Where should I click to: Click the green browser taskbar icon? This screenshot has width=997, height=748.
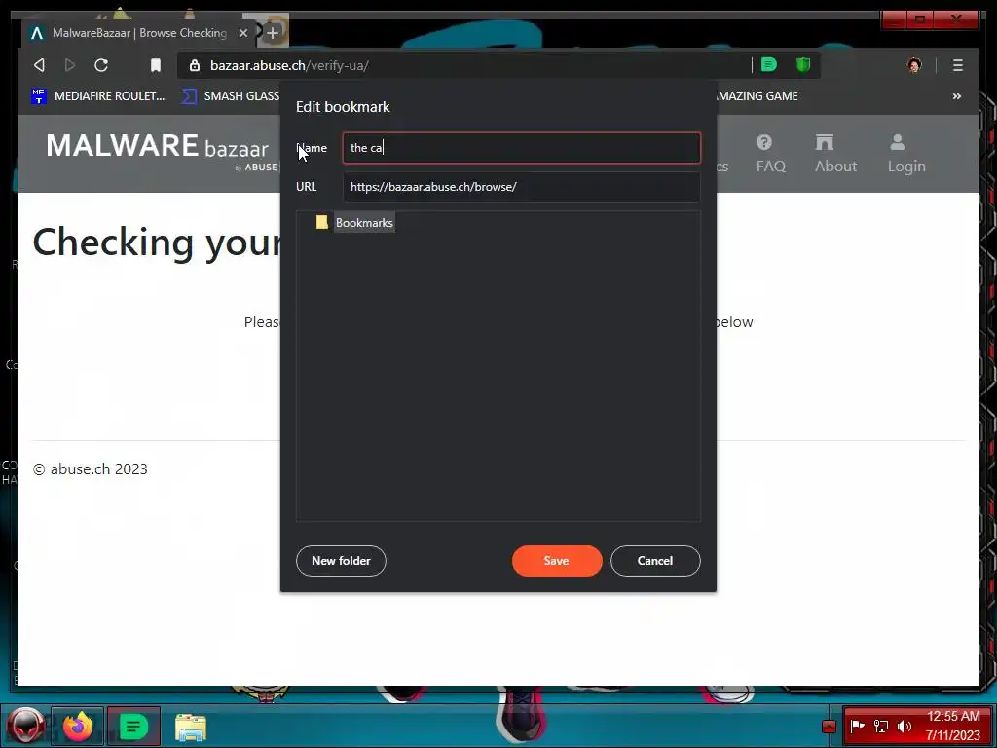tap(132, 726)
